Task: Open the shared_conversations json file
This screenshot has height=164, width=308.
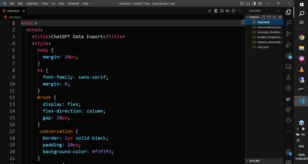Action: pos(264,42)
